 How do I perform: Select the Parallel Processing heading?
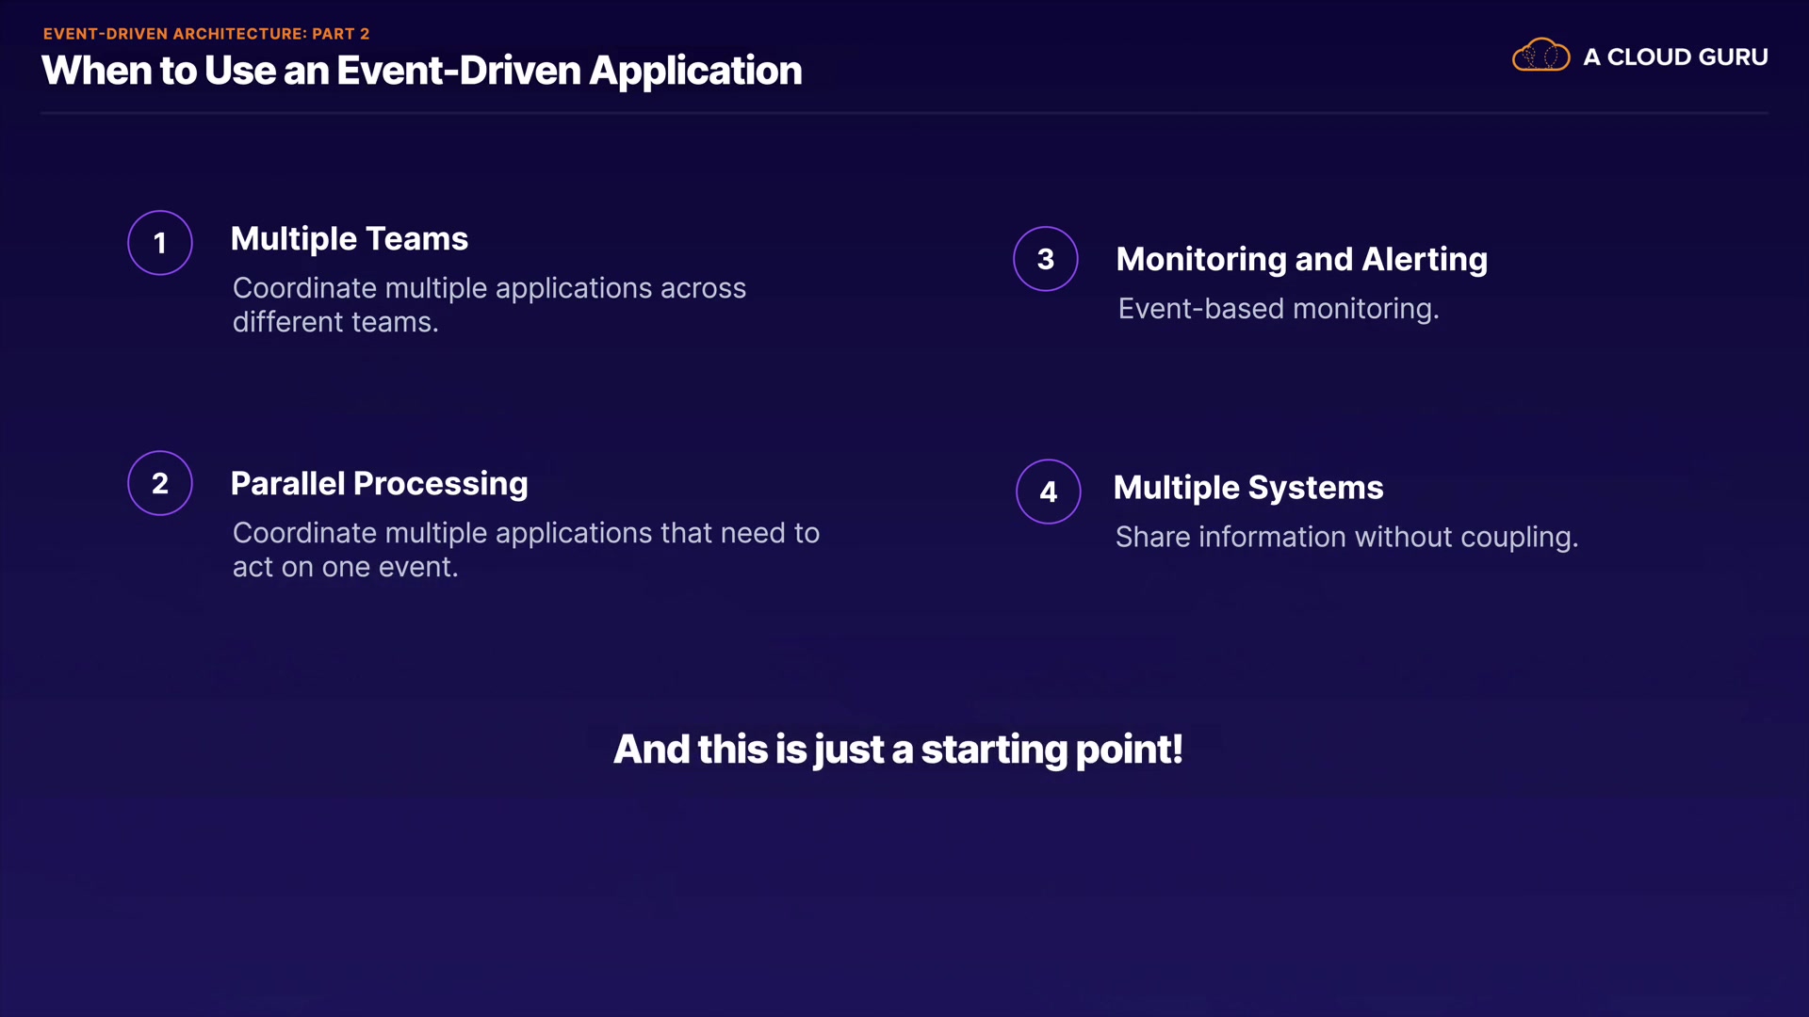click(x=379, y=484)
